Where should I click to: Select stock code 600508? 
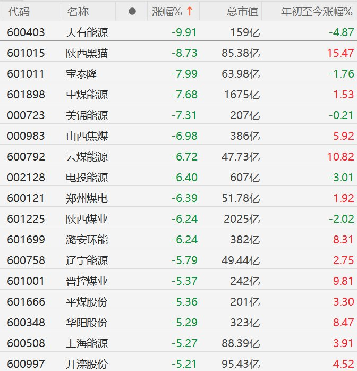click(26, 343)
